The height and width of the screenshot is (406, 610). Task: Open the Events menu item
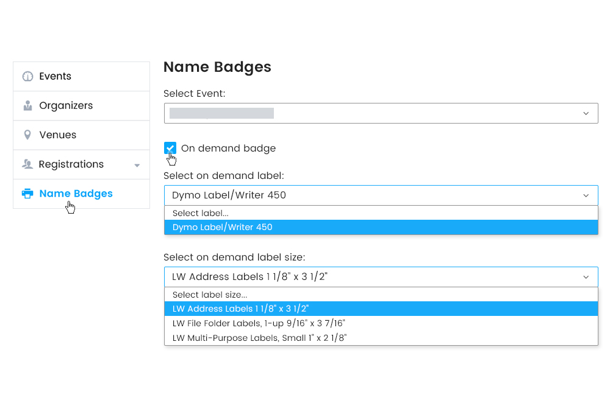[x=56, y=77]
